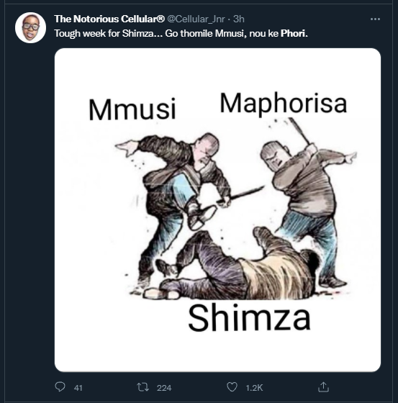This screenshot has height=403, width=398.
Task: Click the author's profile avatar
Action: point(31,28)
